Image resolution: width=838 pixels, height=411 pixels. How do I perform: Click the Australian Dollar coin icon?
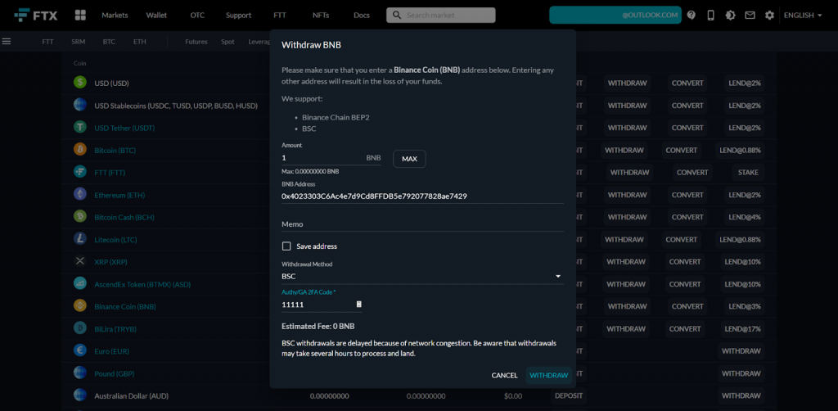tap(80, 395)
